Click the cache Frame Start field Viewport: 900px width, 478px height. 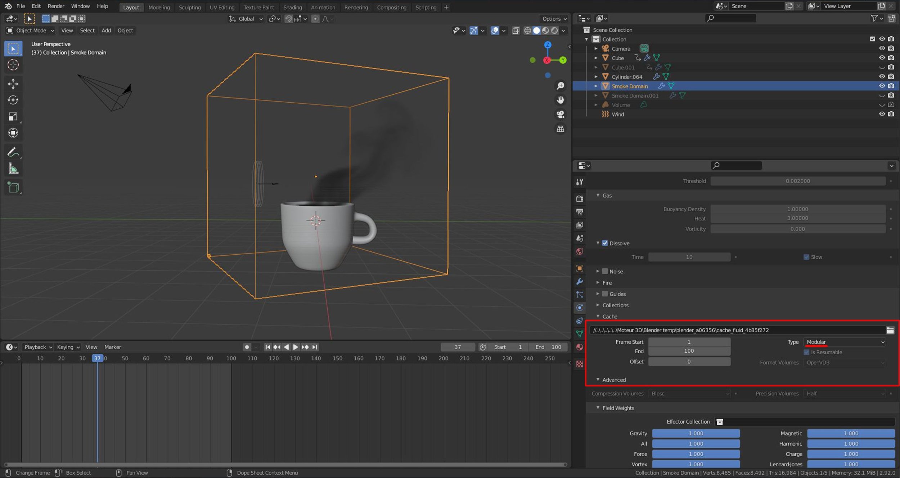click(689, 342)
